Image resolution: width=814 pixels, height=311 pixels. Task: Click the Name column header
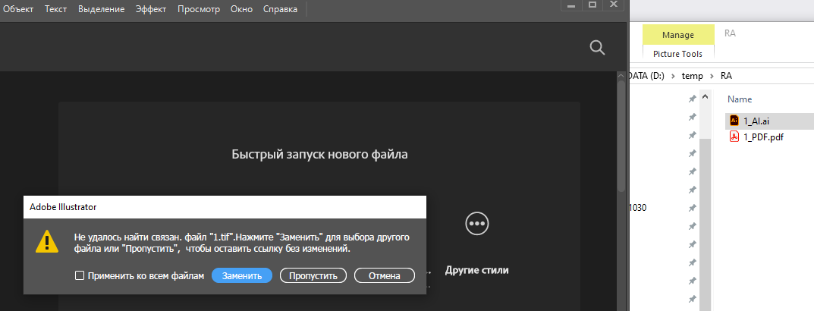(740, 99)
